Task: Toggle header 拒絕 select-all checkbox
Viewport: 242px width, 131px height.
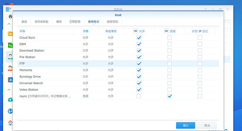Action: point(166,31)
